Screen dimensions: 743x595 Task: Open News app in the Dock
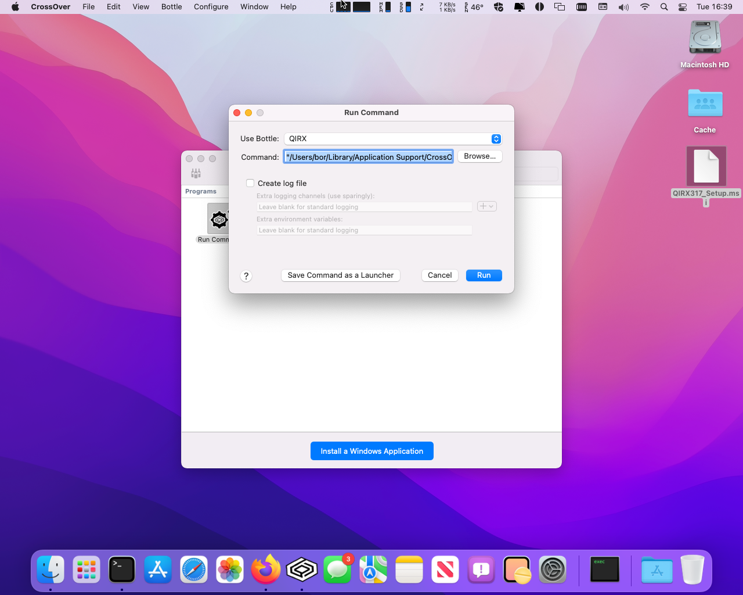click(x=445, y=569)
